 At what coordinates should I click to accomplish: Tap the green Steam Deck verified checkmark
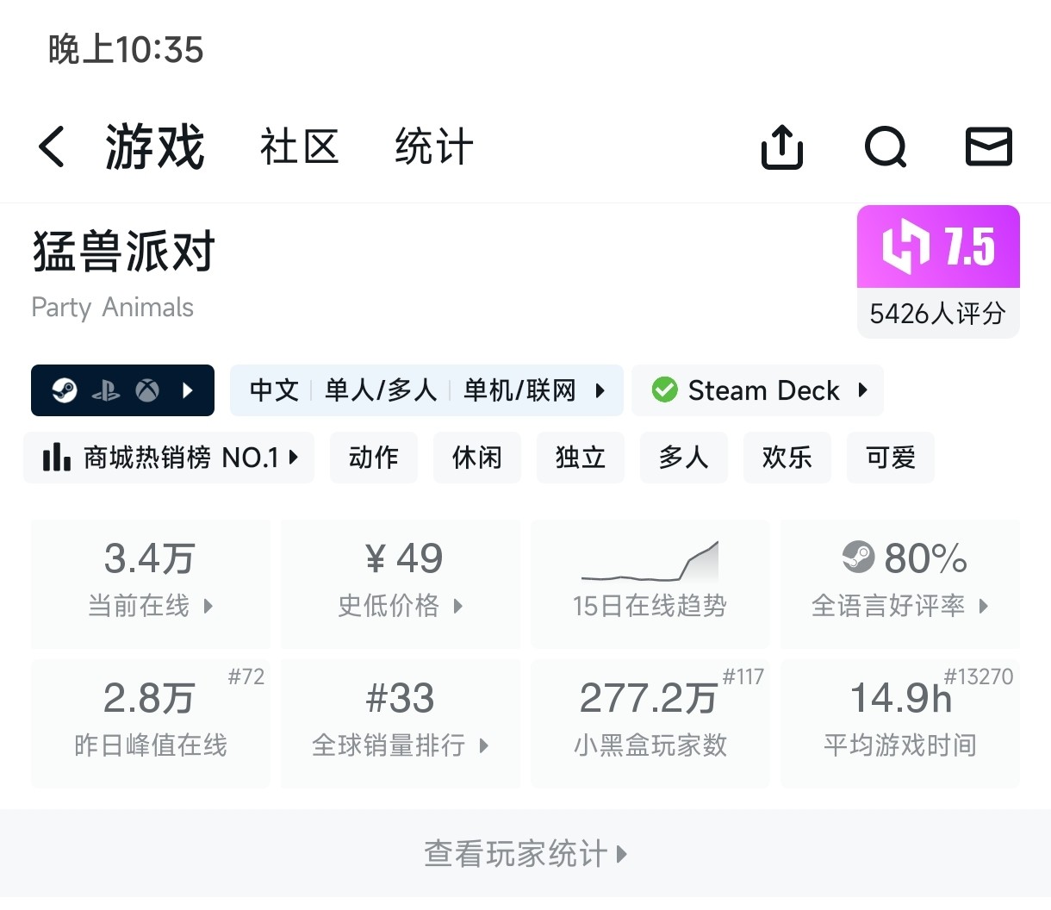pos(664,390)
